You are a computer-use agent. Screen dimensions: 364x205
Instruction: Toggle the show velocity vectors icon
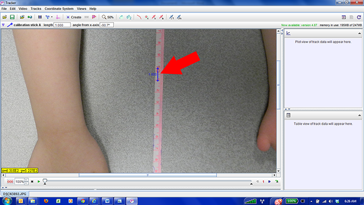(154, 17)
